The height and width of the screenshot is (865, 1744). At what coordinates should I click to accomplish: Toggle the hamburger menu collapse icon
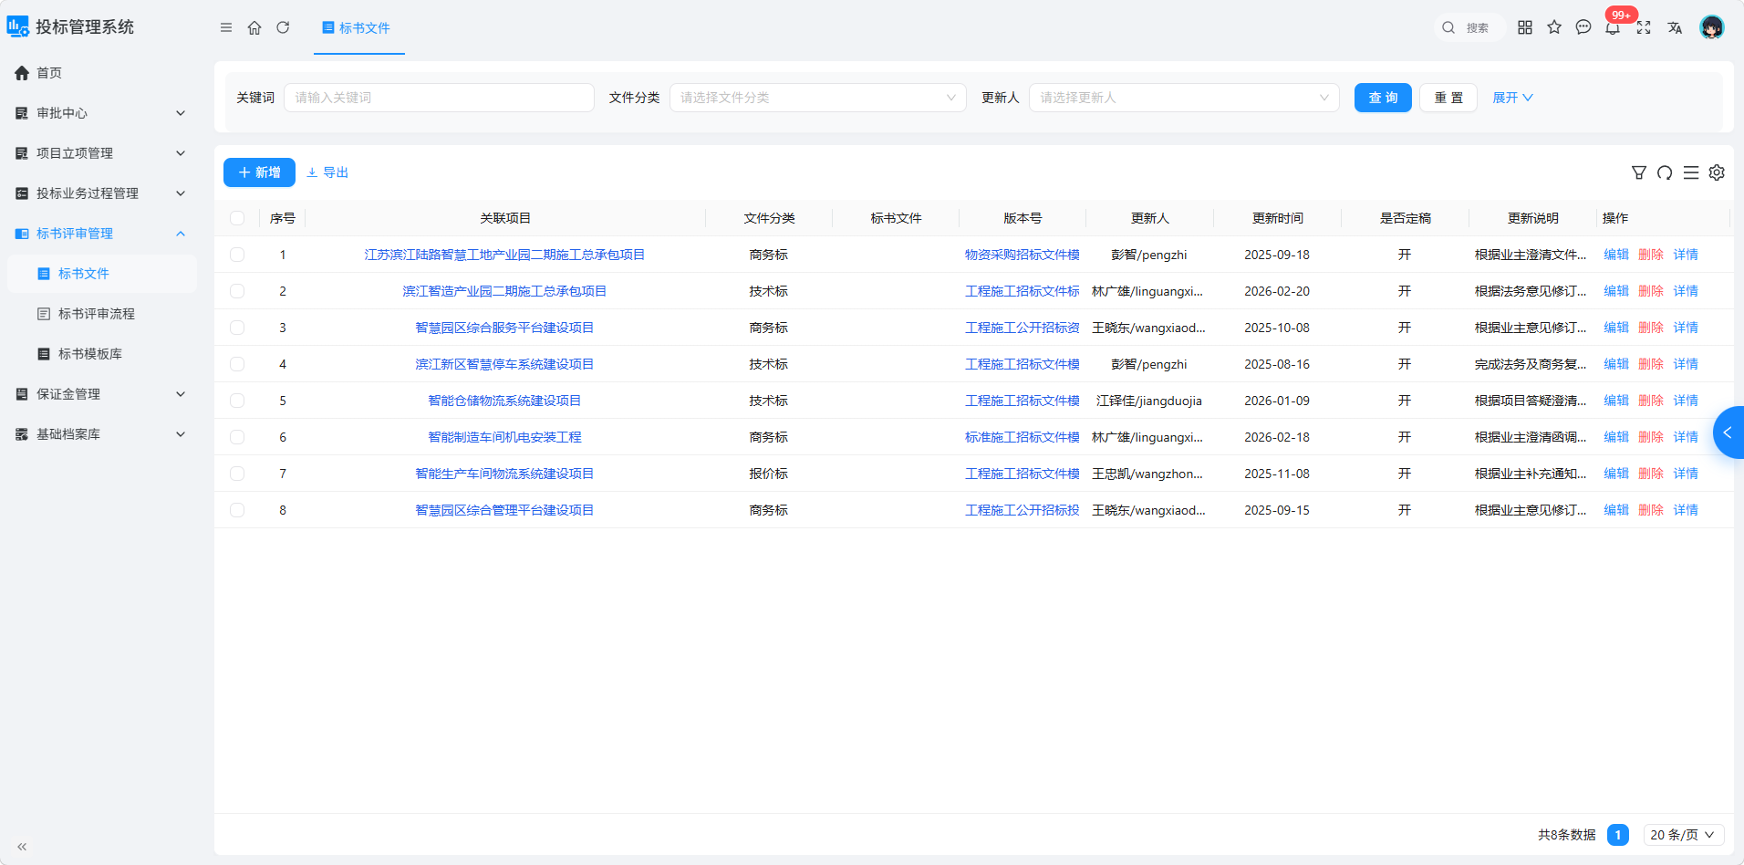pos(226,27)
